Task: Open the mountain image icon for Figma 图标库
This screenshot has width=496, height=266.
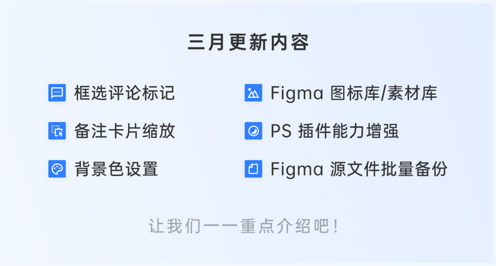Action: [x=254, y=92]
